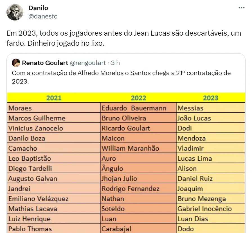This screenshot has width=252, height=233.
Task: Click the Emiliano Velázquez cell
Action: [38, 199]
